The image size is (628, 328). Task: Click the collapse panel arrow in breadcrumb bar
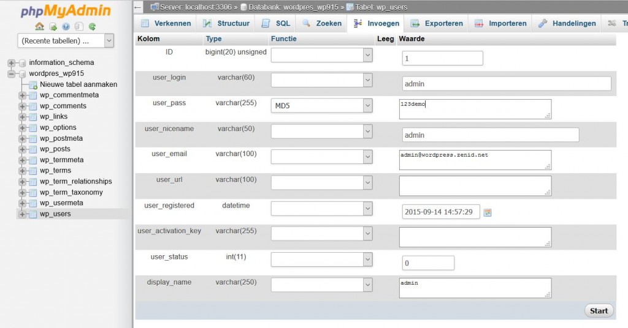138,7
